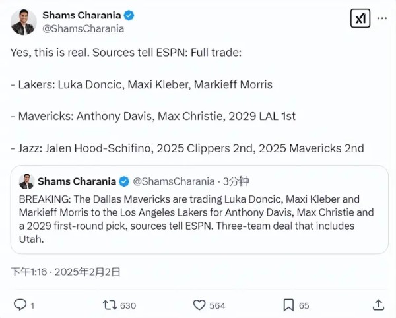
Task: Click the 下午1:16 · 2025年2月2日 timestamp
Action: pos(65,271)
